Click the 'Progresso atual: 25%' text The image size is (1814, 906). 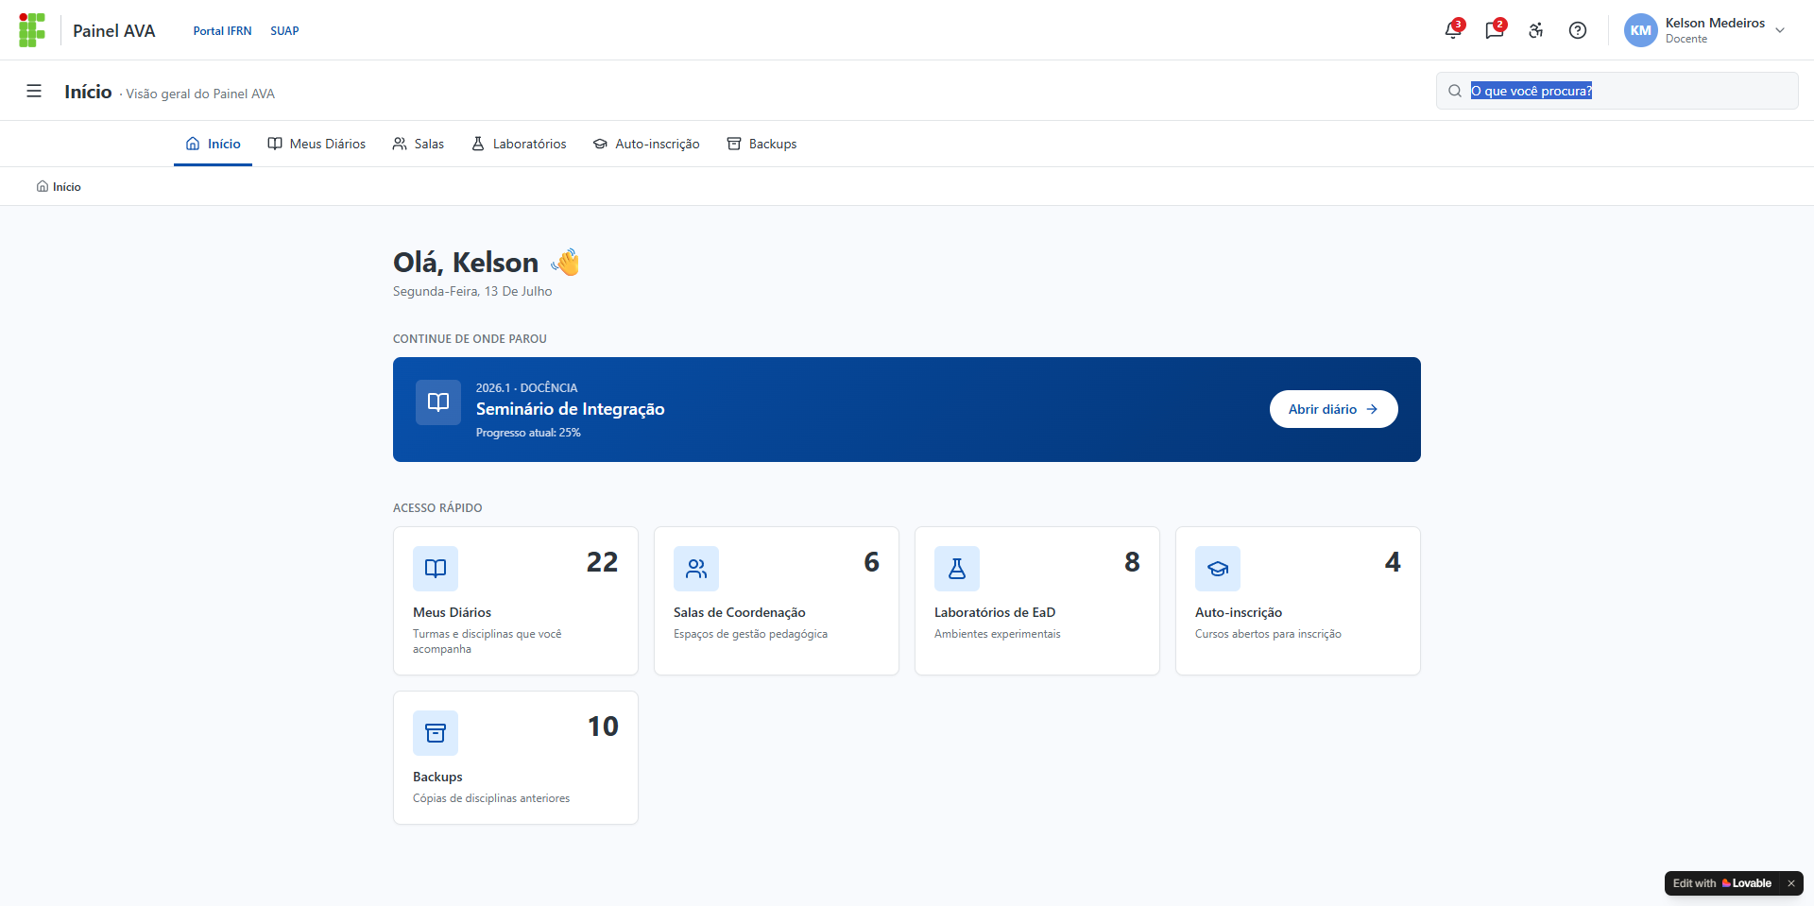coord(528,433)
